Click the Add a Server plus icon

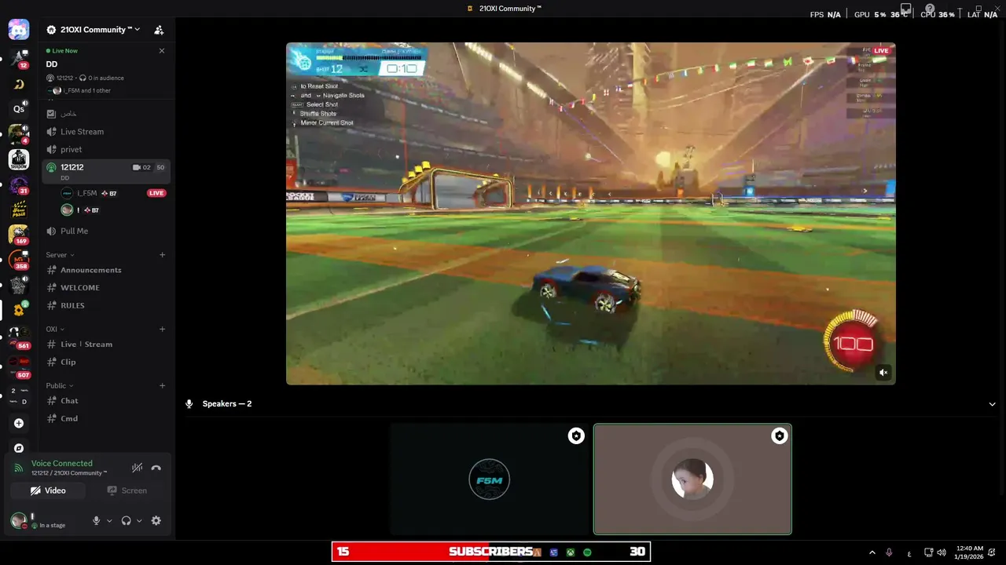point(19,423)
